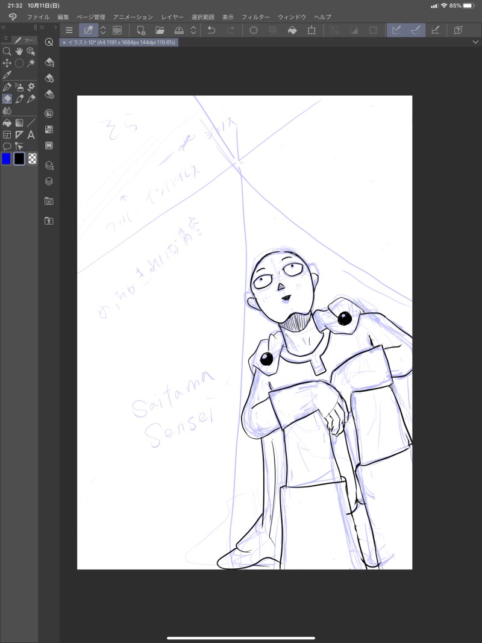Create a new canvas file
This screenshot has height=643, width=482.
click(140, 30)
